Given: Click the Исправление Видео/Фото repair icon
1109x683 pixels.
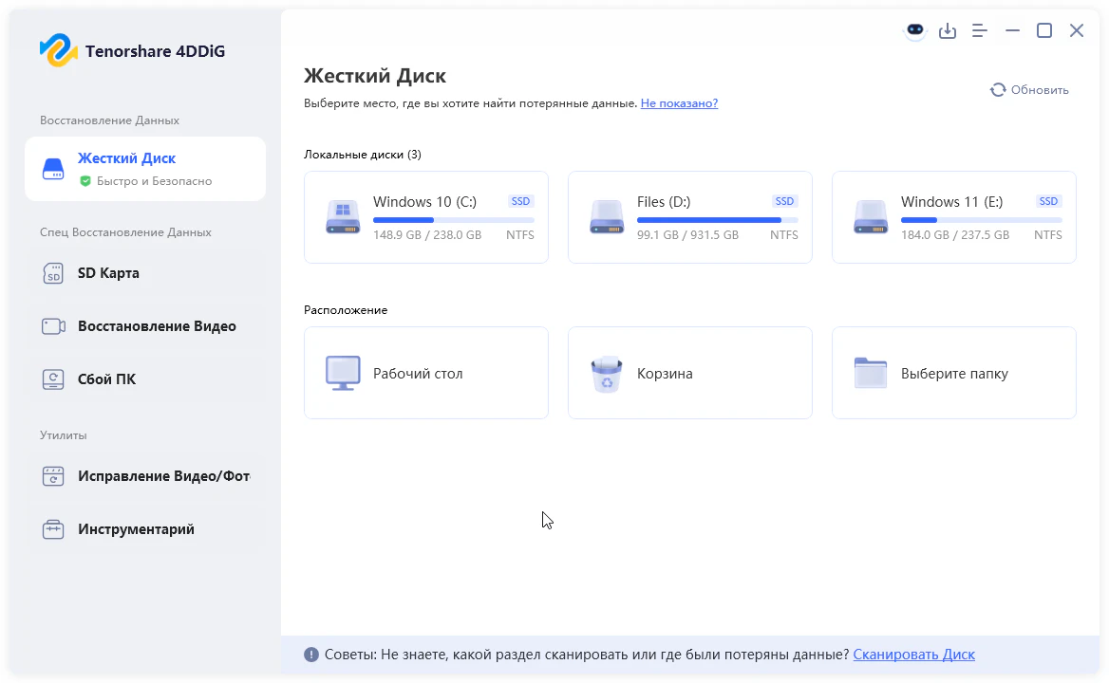Looking at the screenshot, I should (53, 476).
